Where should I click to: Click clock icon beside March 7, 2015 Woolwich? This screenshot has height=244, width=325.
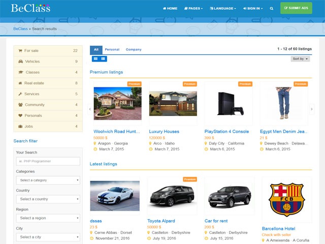pos(95,149)
